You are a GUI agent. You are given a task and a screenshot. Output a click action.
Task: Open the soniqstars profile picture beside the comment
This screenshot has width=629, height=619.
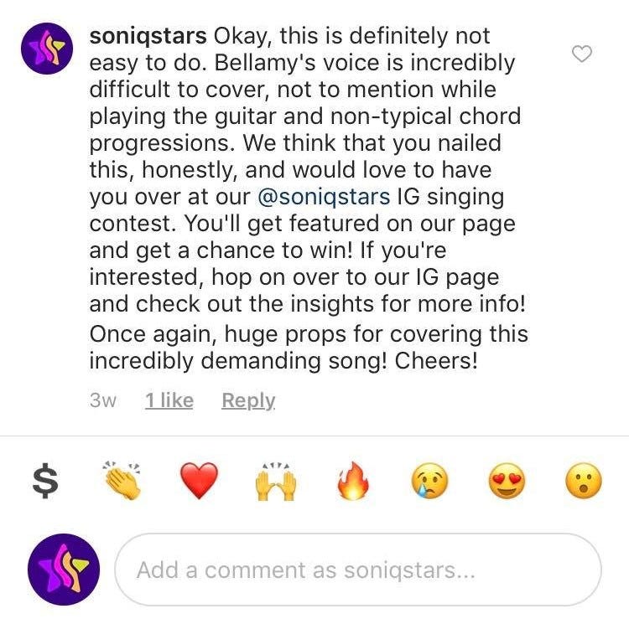click(x=47, y=49)
